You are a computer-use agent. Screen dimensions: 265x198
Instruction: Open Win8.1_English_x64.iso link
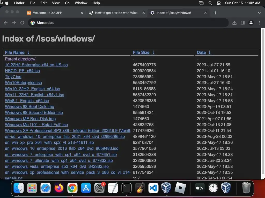(x=27, y=101)
